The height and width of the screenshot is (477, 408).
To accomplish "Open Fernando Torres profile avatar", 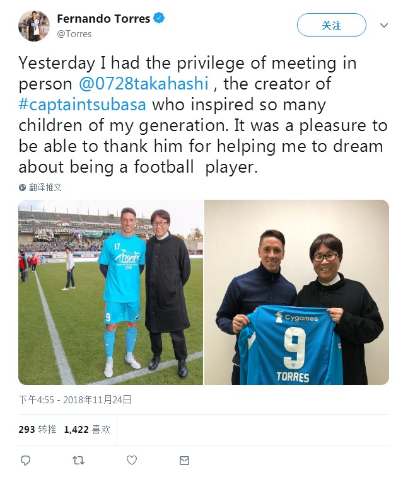I will point(33,26).
